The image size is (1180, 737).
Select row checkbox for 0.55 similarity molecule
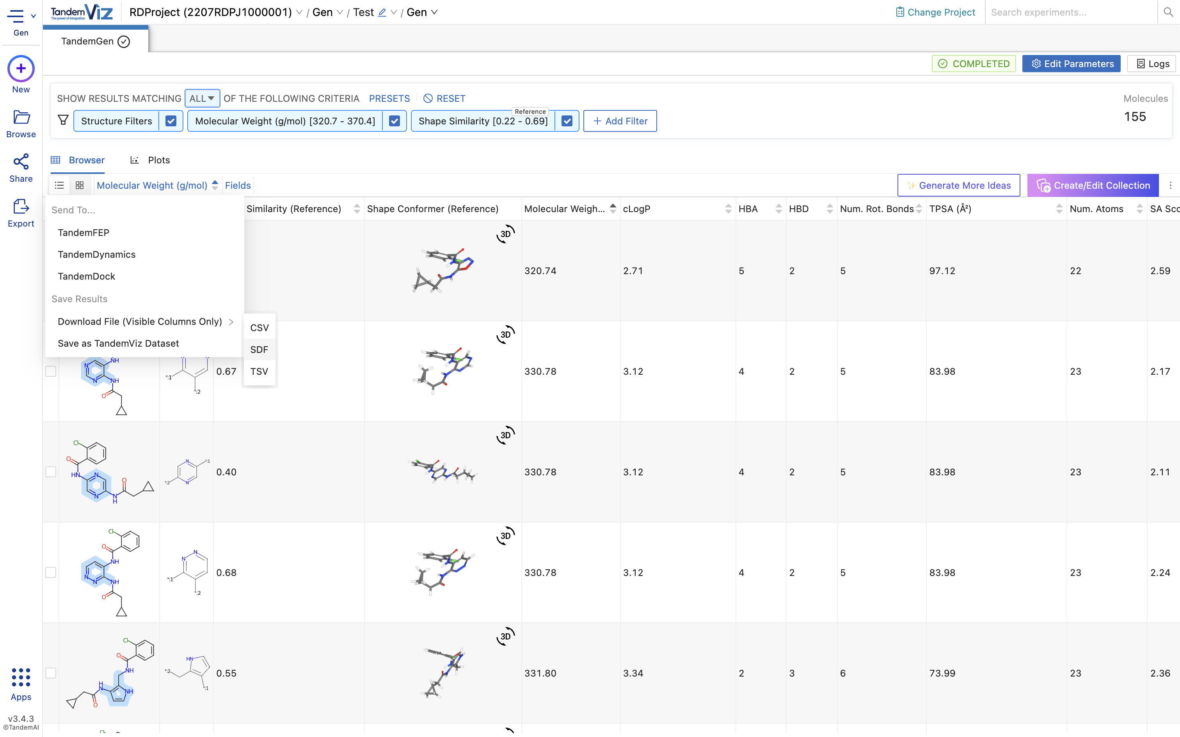[x=51, y=673]
